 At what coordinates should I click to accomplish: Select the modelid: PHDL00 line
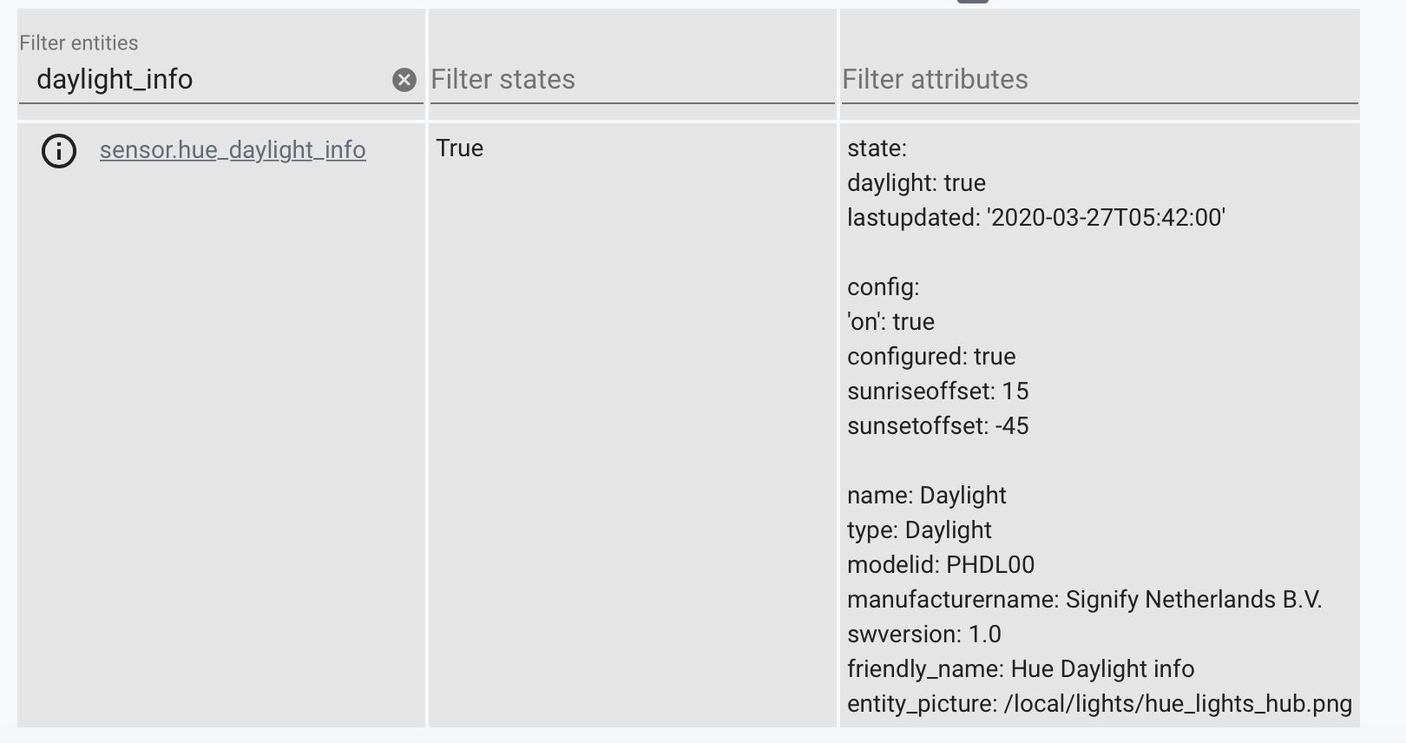(941, 565)
